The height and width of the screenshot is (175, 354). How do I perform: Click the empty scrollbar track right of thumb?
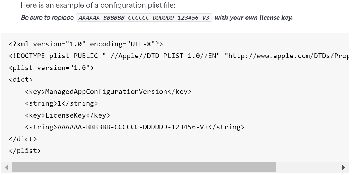click(307, 167)
